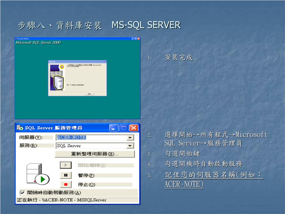This screenshot has width=285, height=214.
Task: Click the 服務(R) label
Action: point(29,145)
